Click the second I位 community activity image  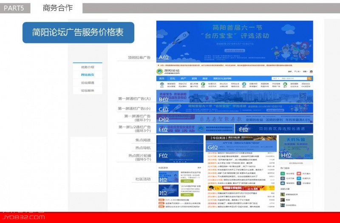pos(168,190)
